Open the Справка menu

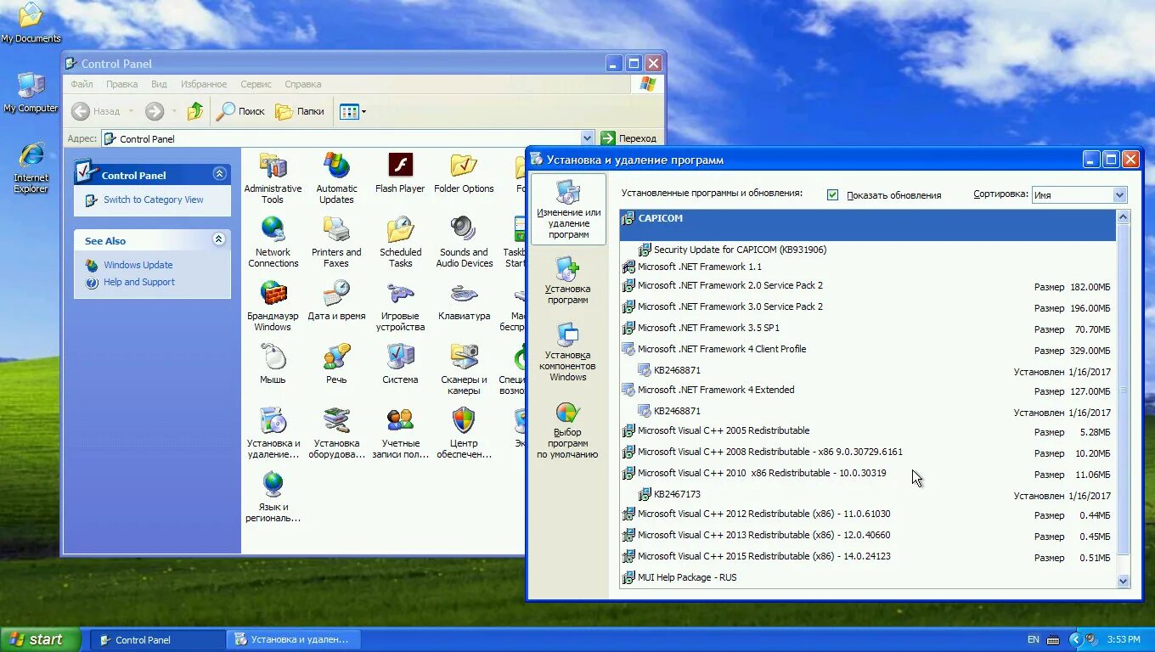[x=302, y=84]
